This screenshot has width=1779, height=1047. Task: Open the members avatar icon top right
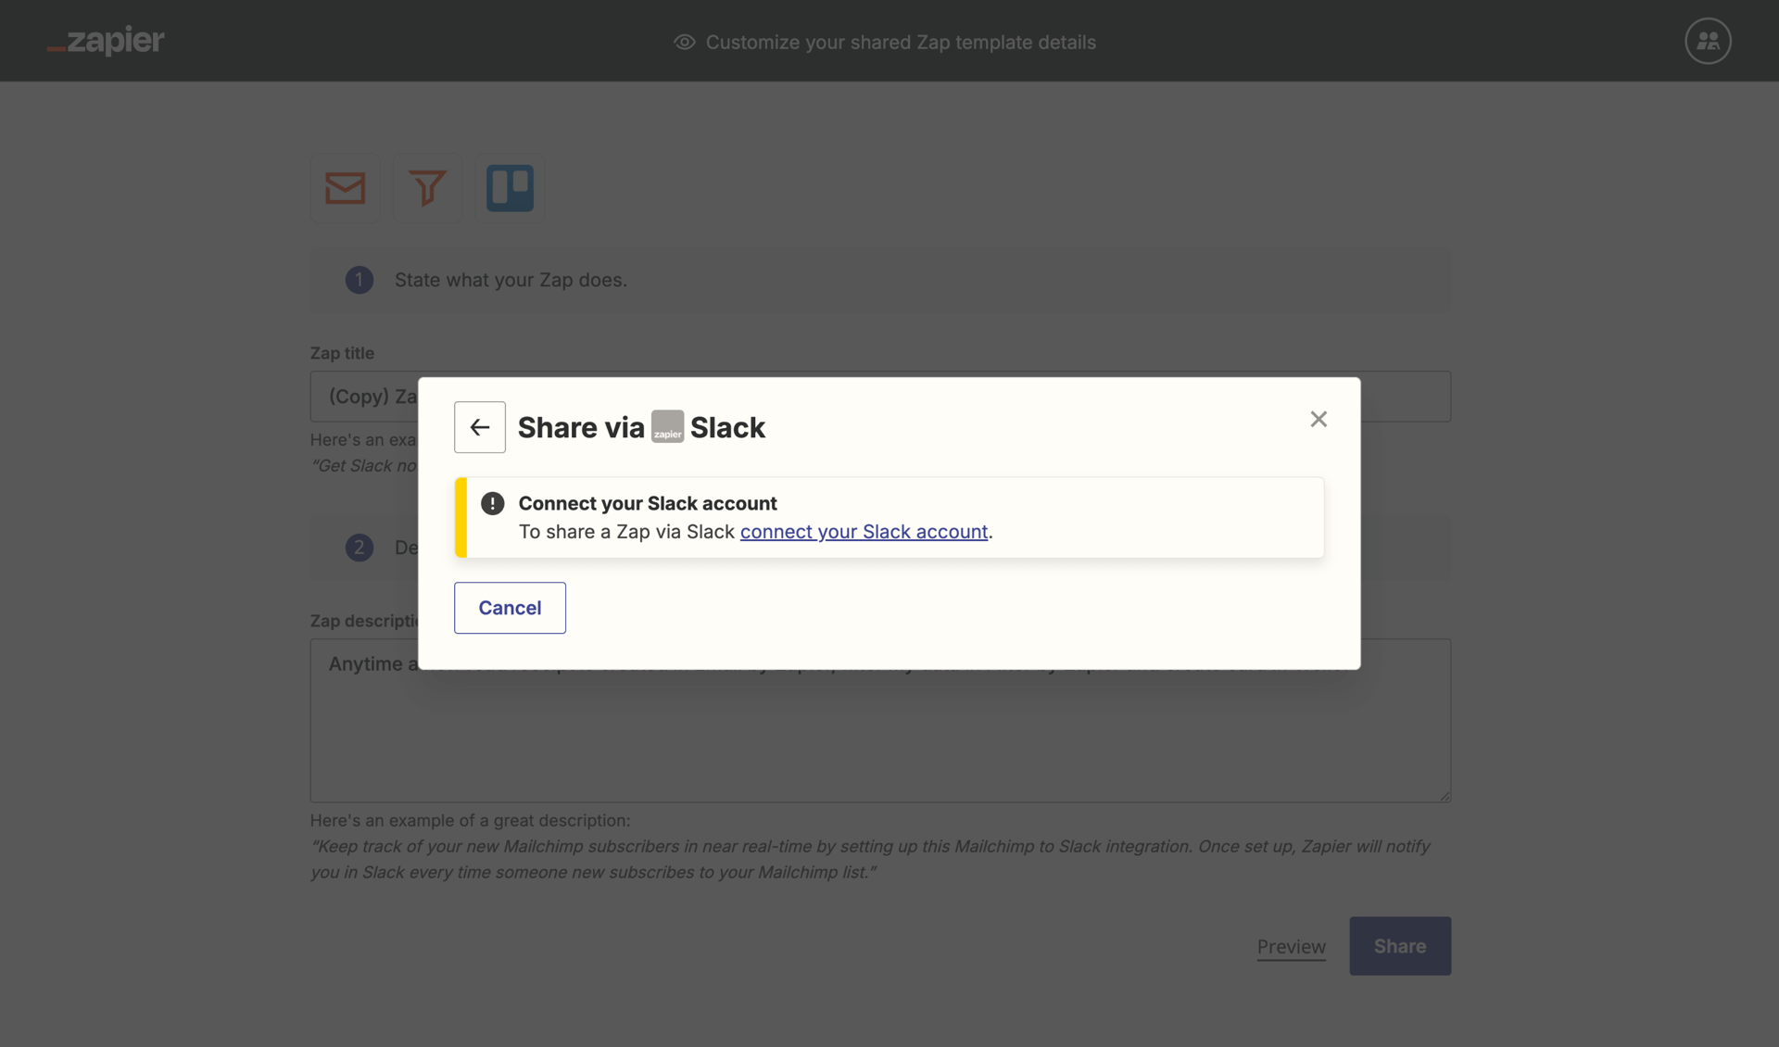1708,40
